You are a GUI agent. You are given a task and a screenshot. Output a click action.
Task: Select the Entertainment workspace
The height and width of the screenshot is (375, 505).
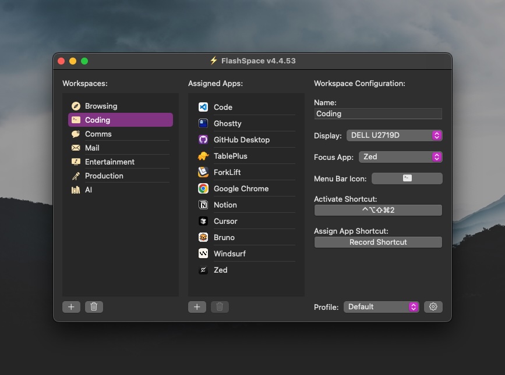121,162
